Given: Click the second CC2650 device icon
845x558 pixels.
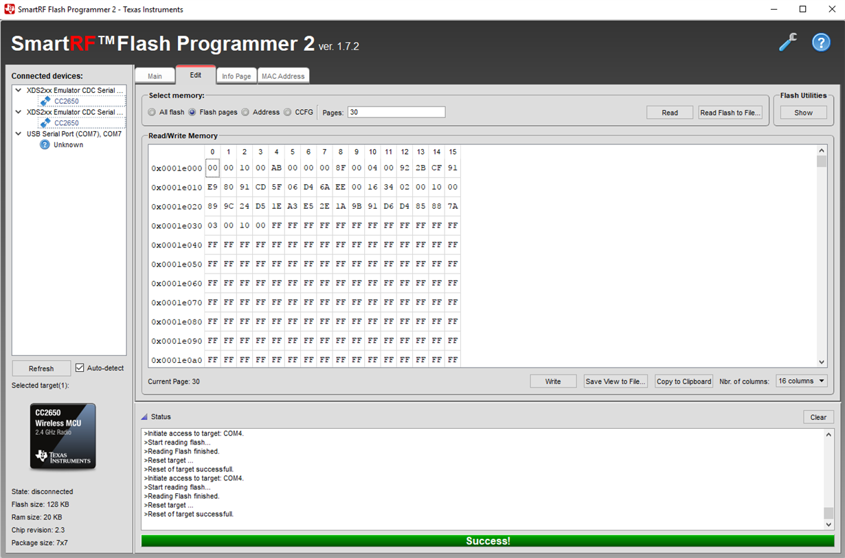Looking at the screenshot, I should tap(45, 123).
